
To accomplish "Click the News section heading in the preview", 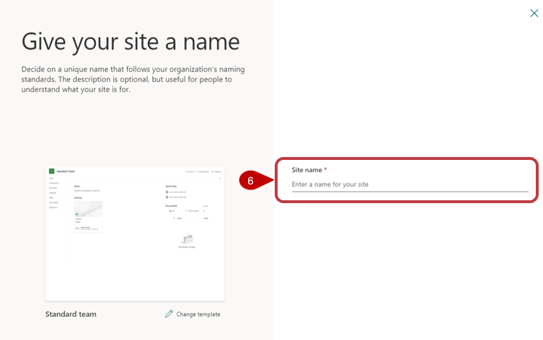I will click(77, 185).
